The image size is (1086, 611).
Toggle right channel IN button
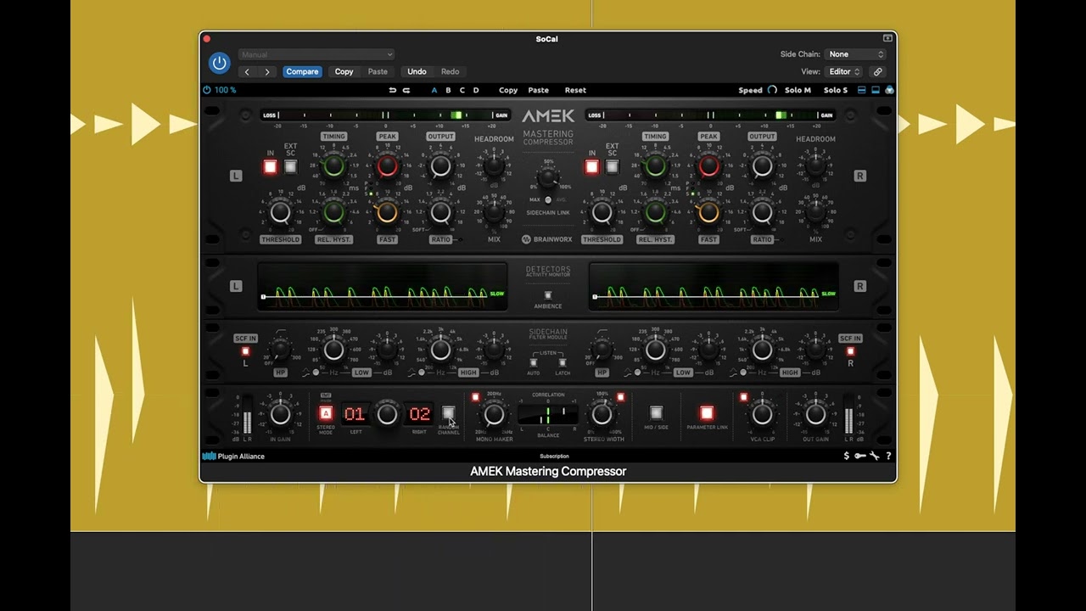tap(592, 166)
